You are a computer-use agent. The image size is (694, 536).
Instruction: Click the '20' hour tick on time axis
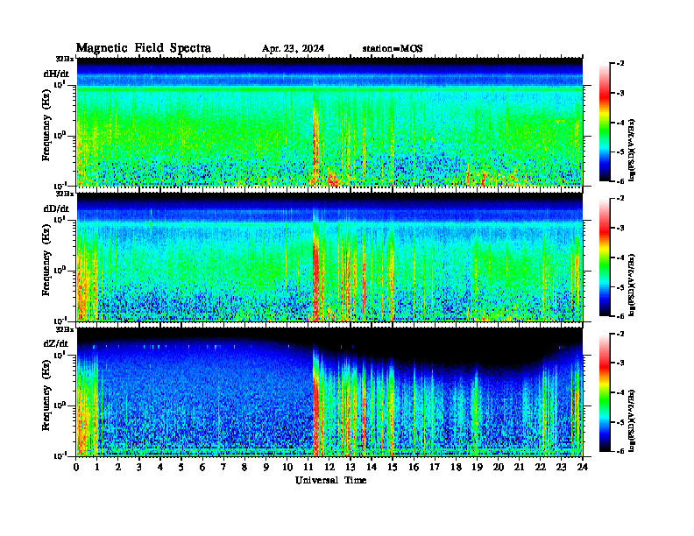499,467
